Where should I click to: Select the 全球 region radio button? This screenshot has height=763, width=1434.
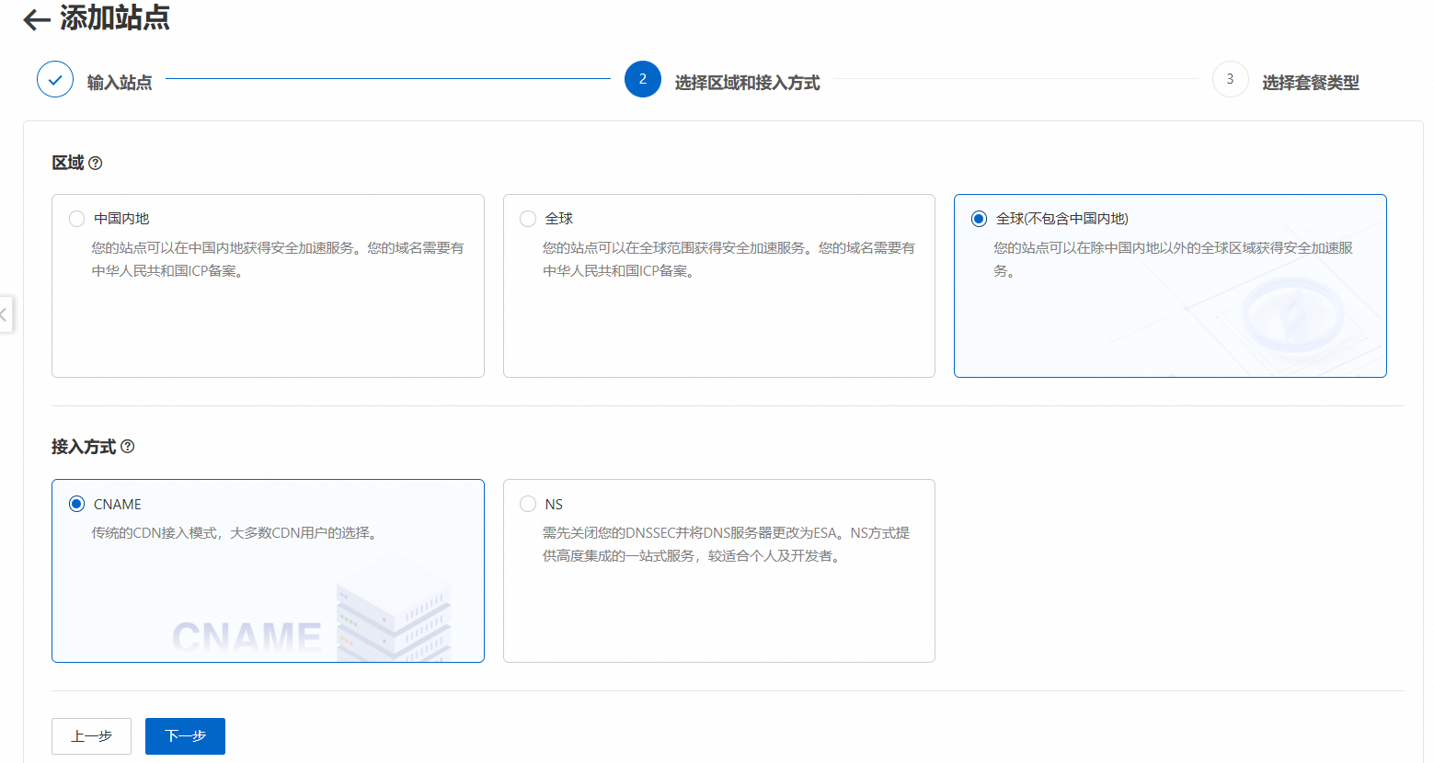[x=528, y=219]
